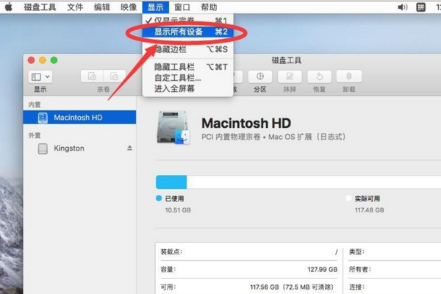Open the 映像 menu
Screen dimensions: 441x294
(129, 7)
